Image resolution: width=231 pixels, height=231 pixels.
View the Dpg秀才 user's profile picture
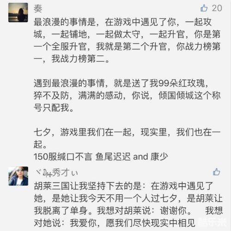pos(18,176)
